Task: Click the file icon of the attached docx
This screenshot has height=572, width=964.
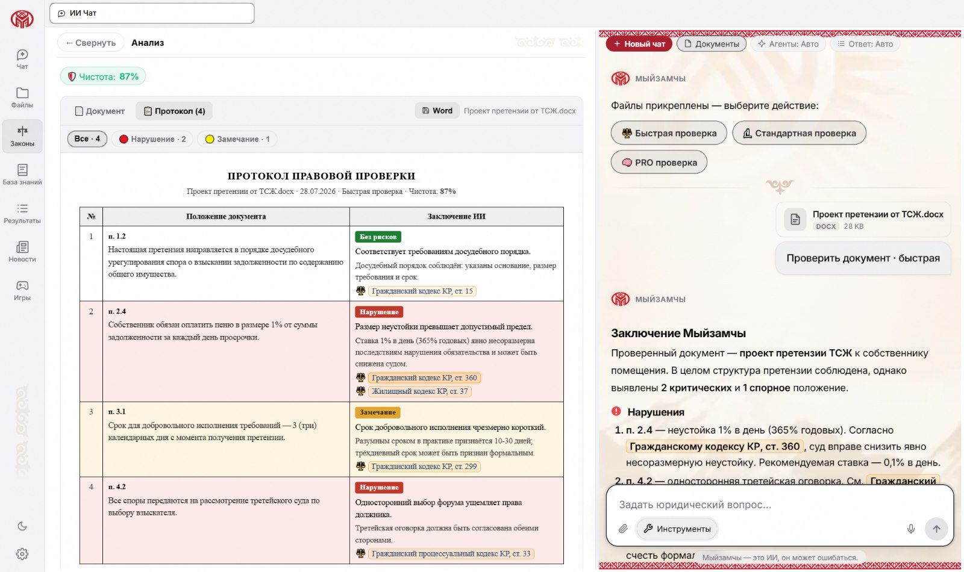Action: [795, 219]
